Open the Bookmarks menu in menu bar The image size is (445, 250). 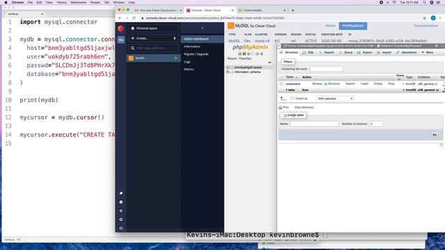coord(79,2)
